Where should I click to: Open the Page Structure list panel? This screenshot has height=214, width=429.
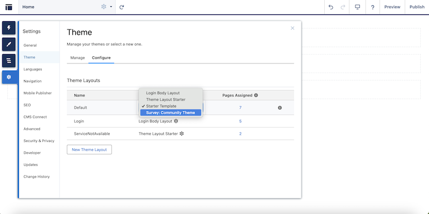tap(9, 61)
